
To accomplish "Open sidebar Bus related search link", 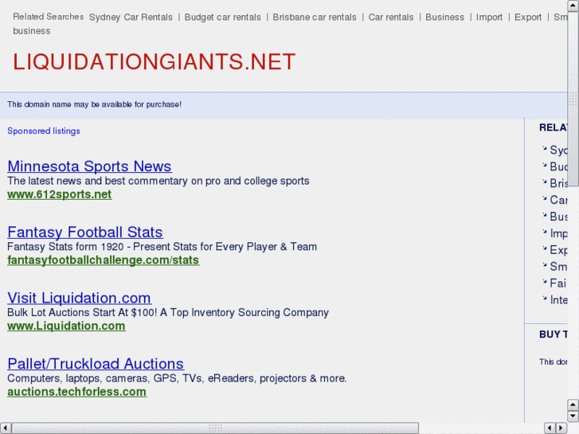I will click(x=558, y=217).
